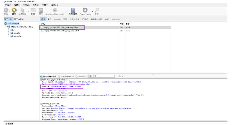Select play.php in the application tree
Screen dimensions: 235x125
17,36
